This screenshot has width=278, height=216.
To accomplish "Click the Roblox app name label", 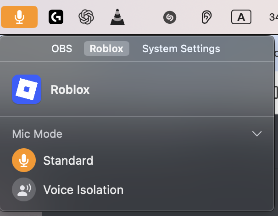I will [x=70, y=90].
